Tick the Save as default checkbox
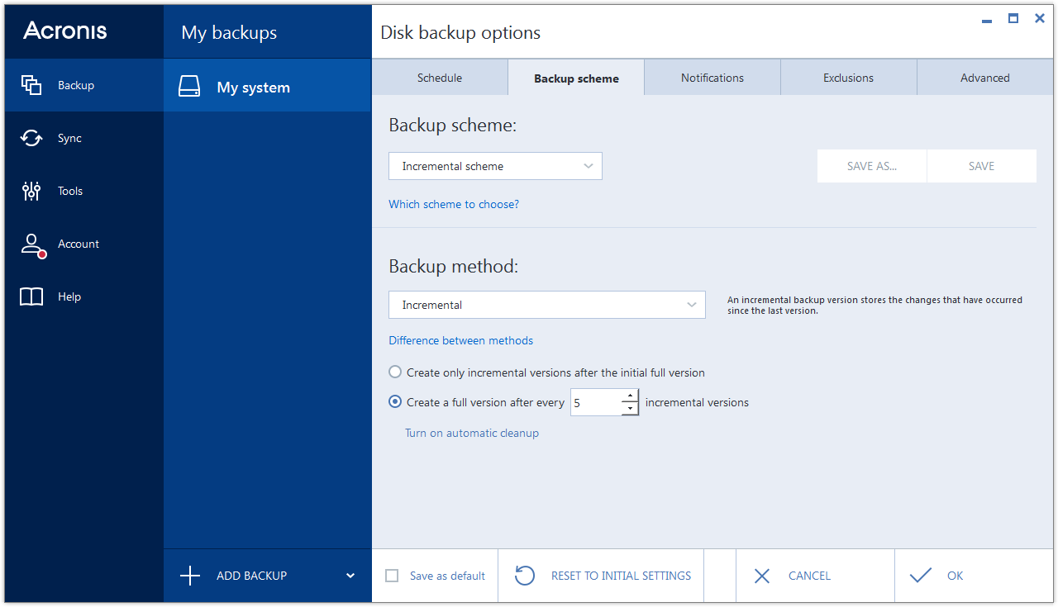 click(393, 576)
